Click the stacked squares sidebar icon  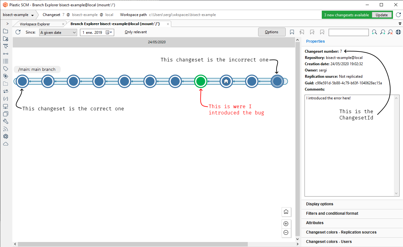(5, 114)
